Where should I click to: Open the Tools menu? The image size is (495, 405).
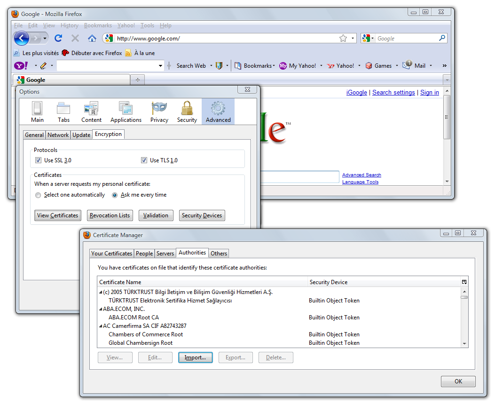click(x=148, y=25)
